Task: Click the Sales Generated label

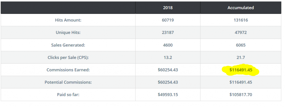Action: 68,45
